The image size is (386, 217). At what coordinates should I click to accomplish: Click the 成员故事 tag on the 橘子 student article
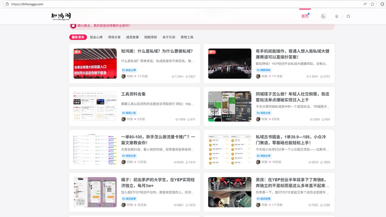click(129, 199)
